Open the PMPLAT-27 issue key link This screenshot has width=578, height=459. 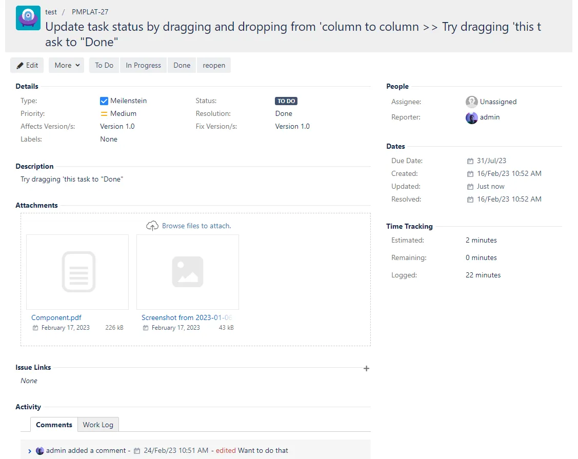coord(90,12)
